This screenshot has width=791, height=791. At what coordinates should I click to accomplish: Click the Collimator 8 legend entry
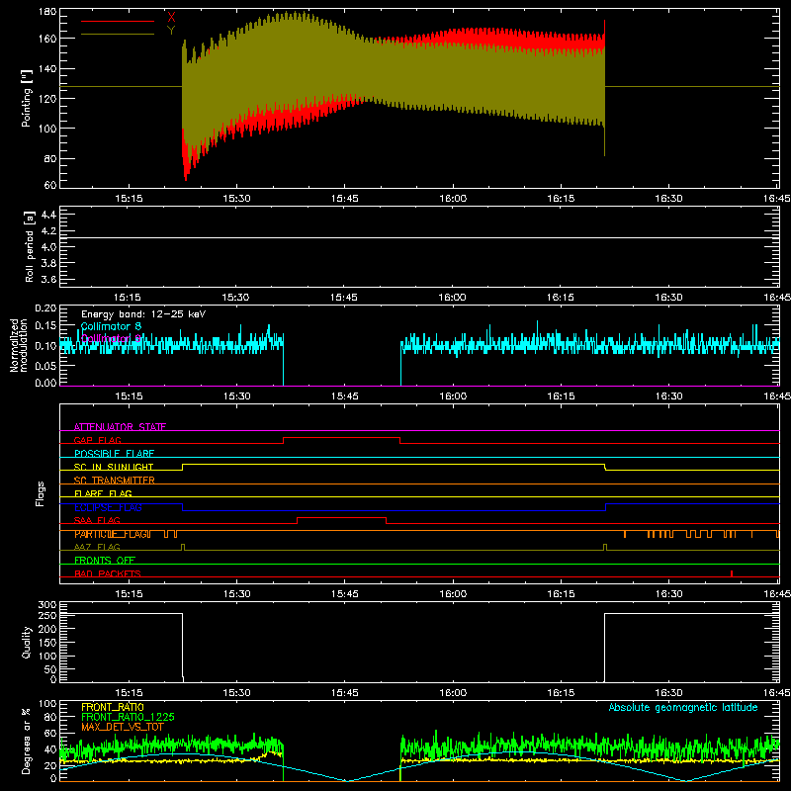coord(111,326)
